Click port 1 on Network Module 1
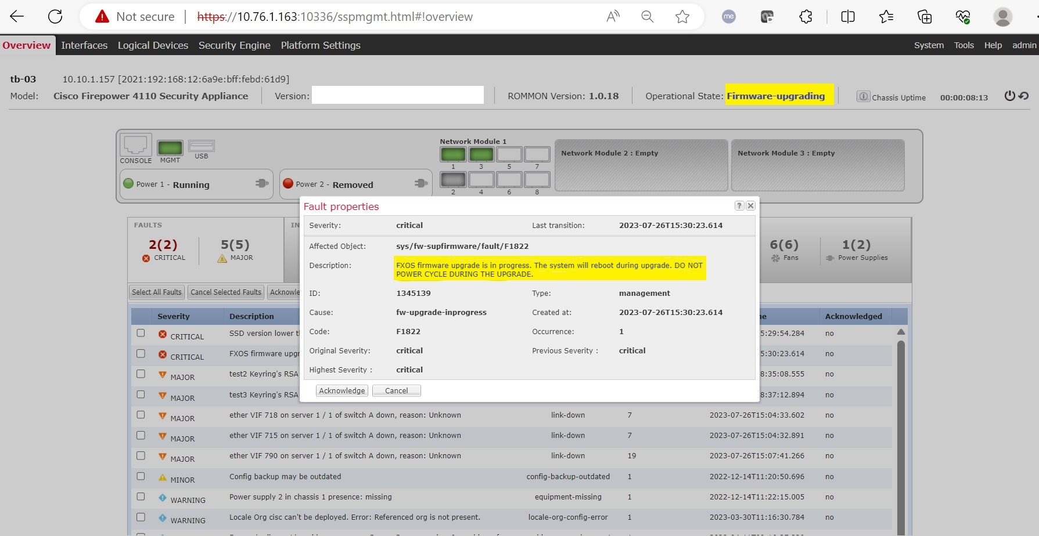The image size is (1039, 536). (453, 154)
